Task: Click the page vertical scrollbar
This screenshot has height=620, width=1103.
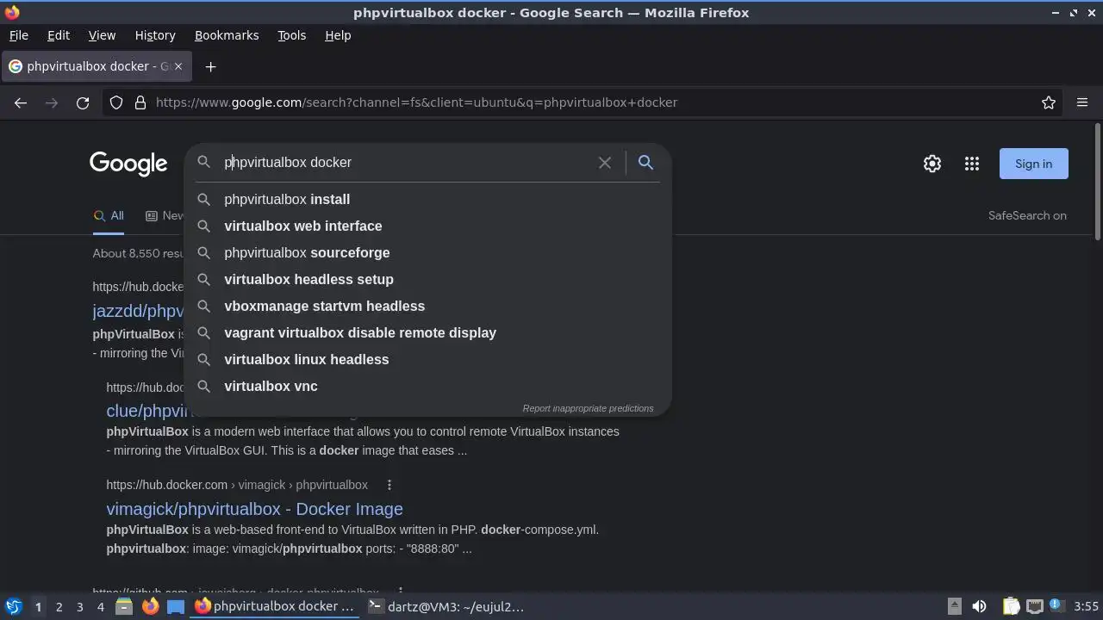Action: (x=1097, y=181)
